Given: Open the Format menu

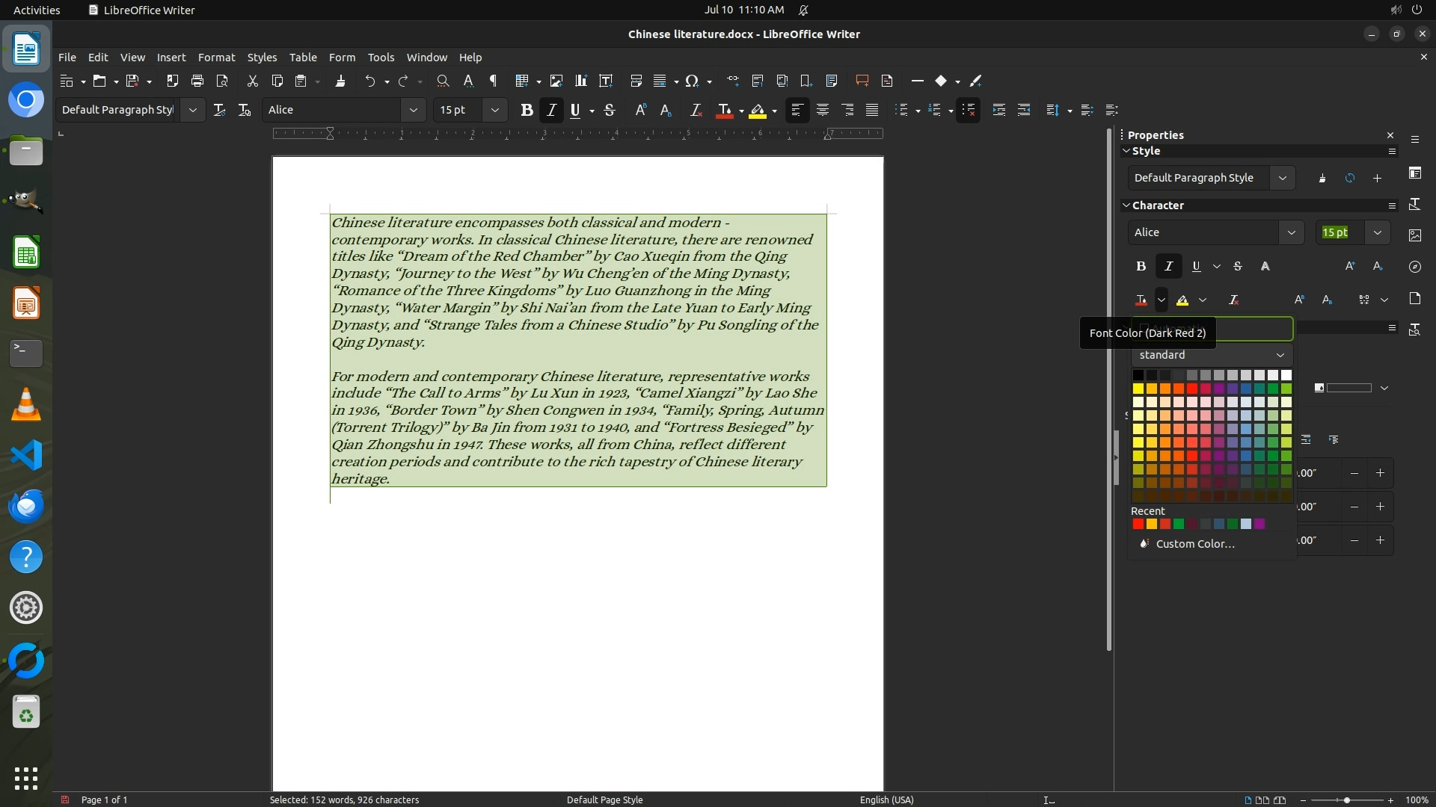Looking at the screenshot, I should click(216, 57).
